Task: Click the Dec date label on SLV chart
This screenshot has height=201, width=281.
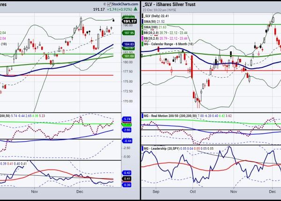Action: [x=272, y=192]
